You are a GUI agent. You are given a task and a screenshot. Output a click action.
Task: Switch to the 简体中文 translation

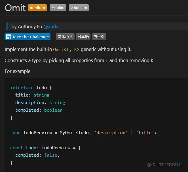pos(65,37)
